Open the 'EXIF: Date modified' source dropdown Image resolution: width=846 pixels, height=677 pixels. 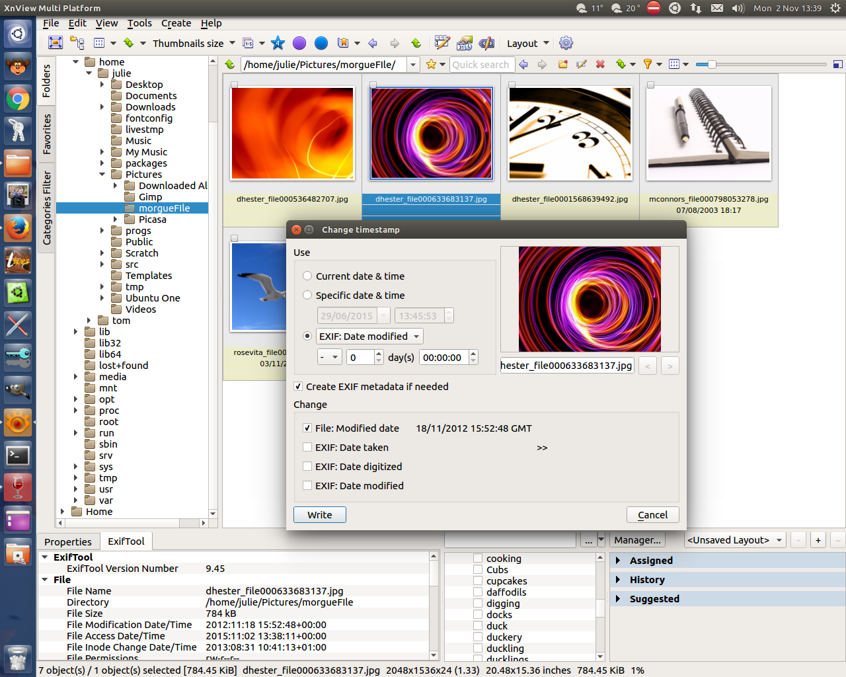[x=369, y=337]
